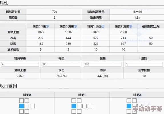This screenshot has width=164, height=114.
Task: Click the blue operator tile under 精英1
Action: (x=74, y=106)
